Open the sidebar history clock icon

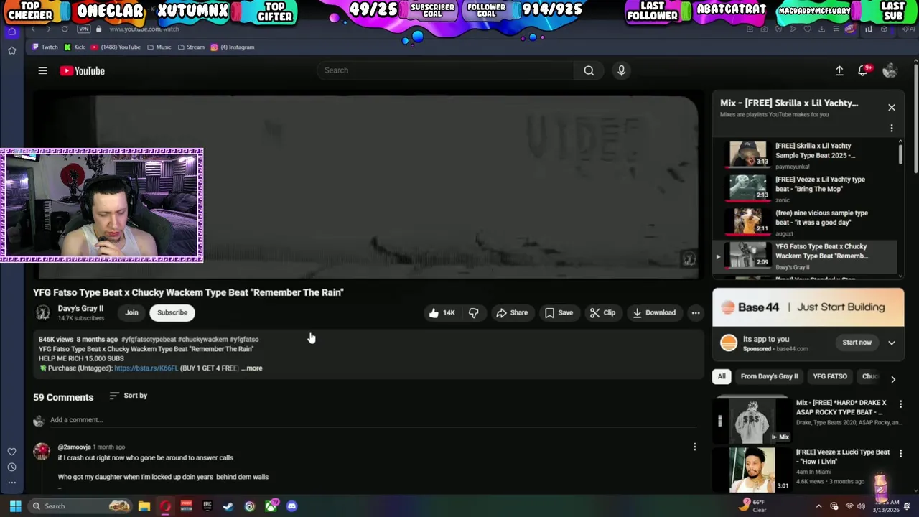tap(11, 467)
